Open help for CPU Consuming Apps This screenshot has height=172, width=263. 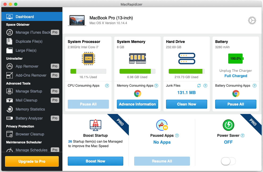(107, 86)
